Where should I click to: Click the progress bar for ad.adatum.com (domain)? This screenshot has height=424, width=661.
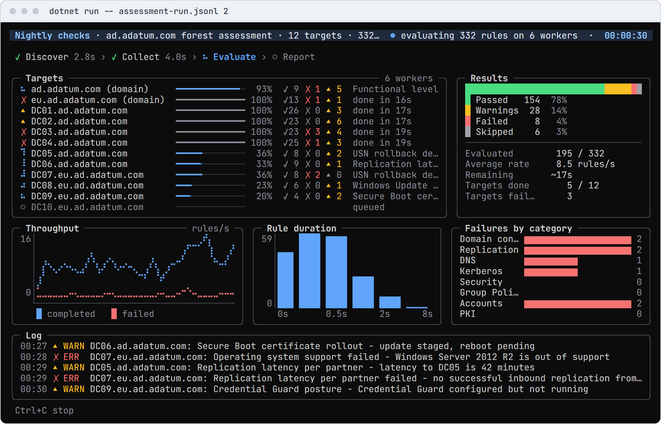[x=211, y=89]
